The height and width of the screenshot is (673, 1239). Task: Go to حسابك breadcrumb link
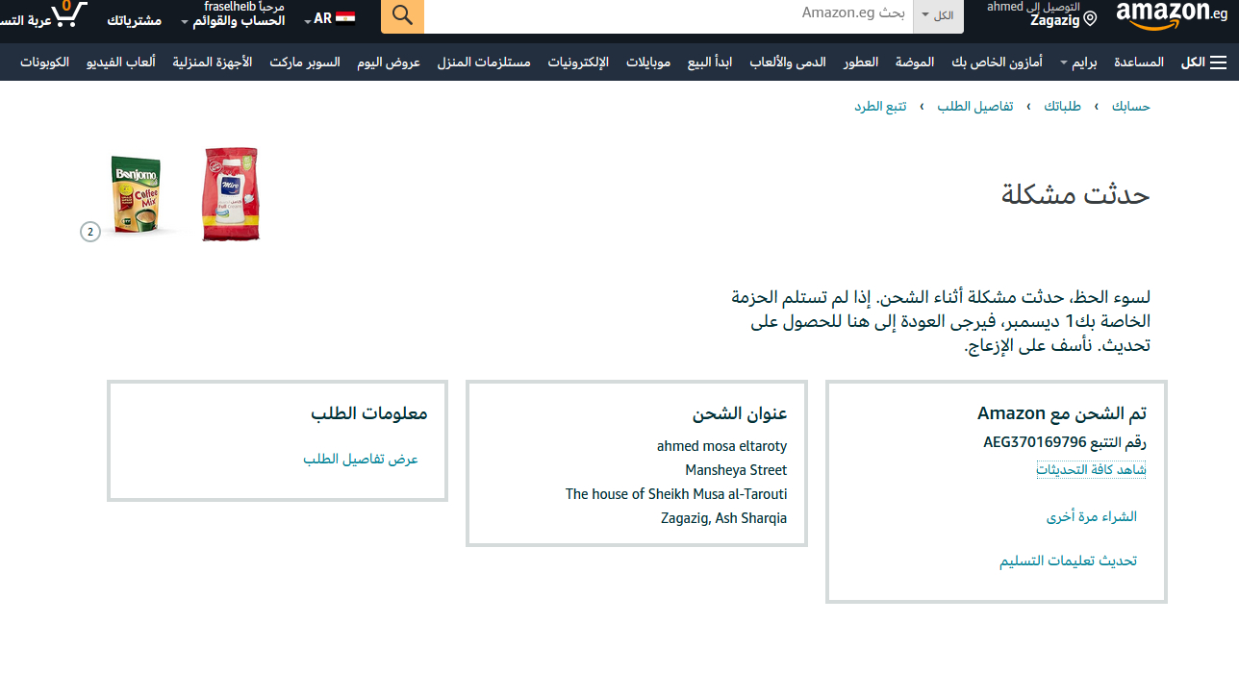[1131, 107]
